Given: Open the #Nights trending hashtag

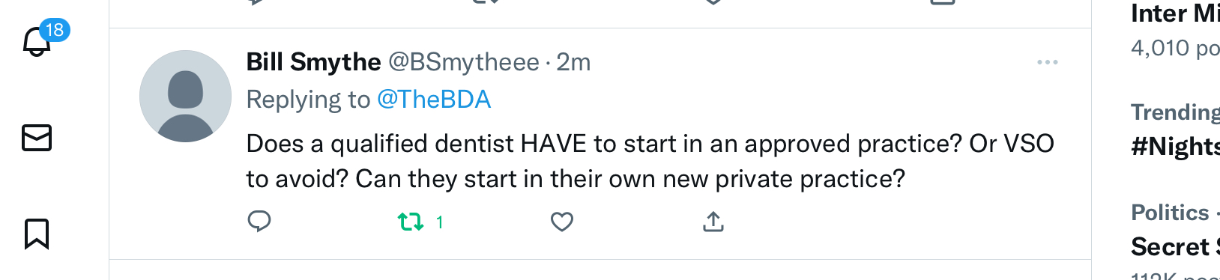Looking at the screenshot, I should click(1175, 147).
